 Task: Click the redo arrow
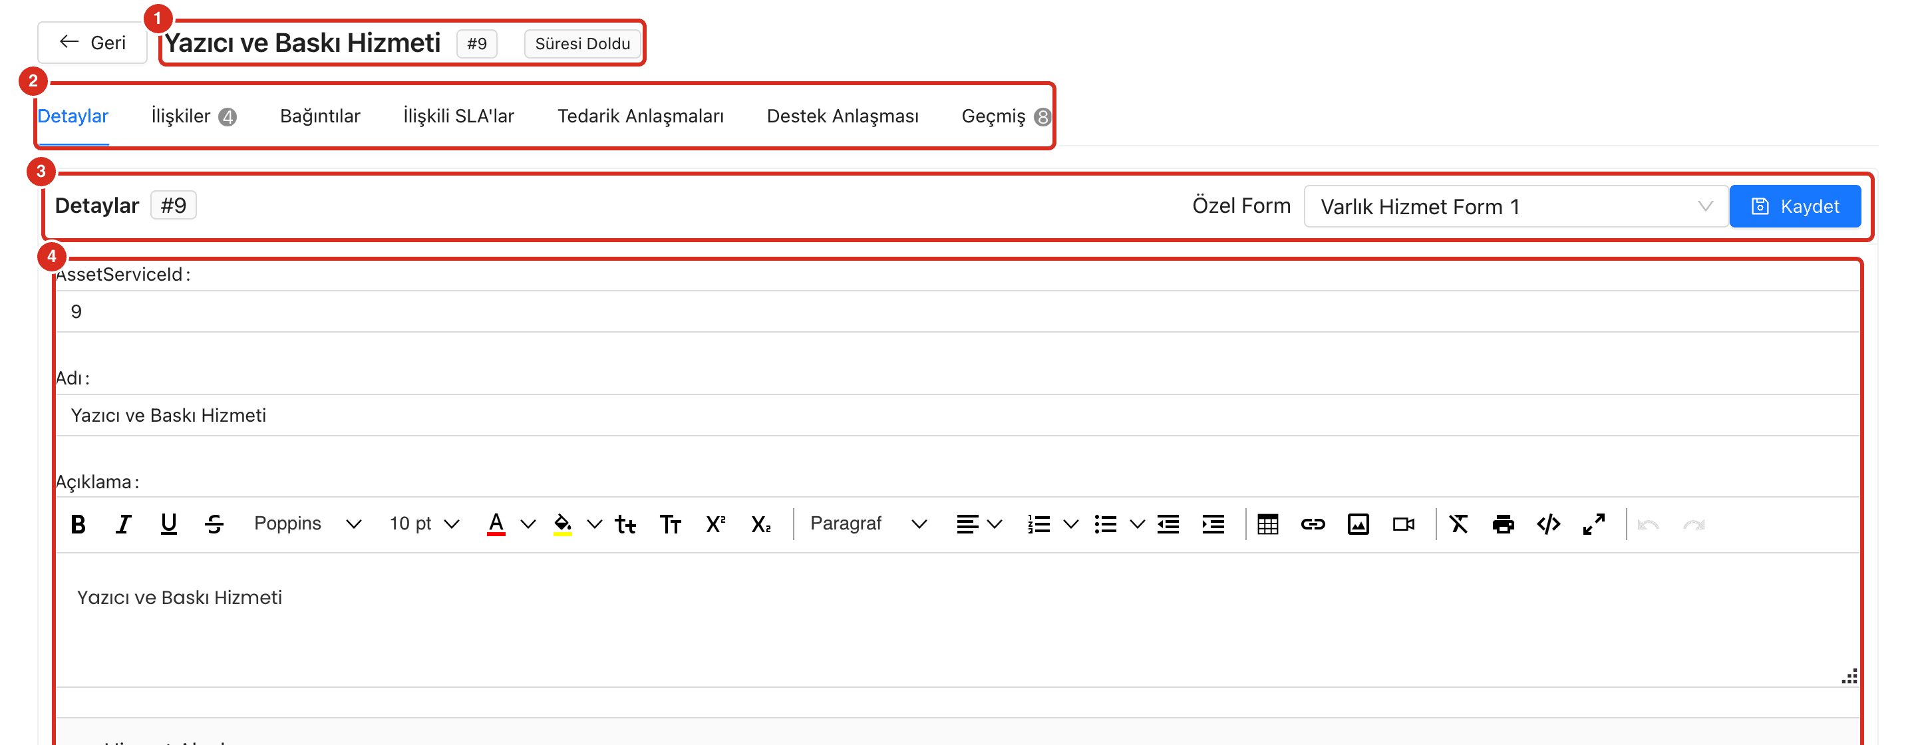[x=1694, y=524]
